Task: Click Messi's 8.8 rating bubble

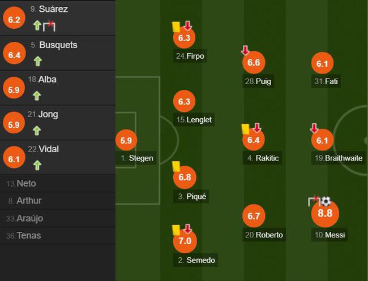Action: [x=325, y=214]
